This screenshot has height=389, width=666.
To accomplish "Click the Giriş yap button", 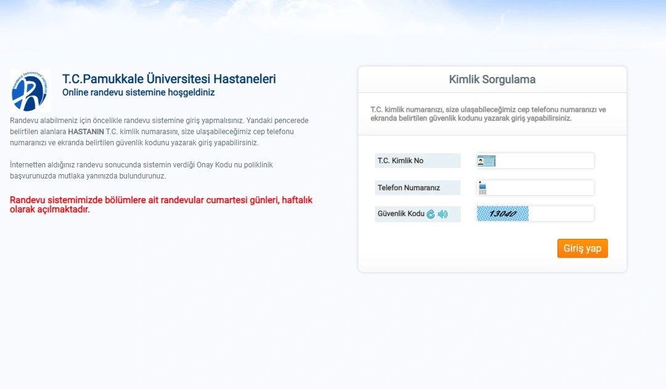I will coord(582,248).
